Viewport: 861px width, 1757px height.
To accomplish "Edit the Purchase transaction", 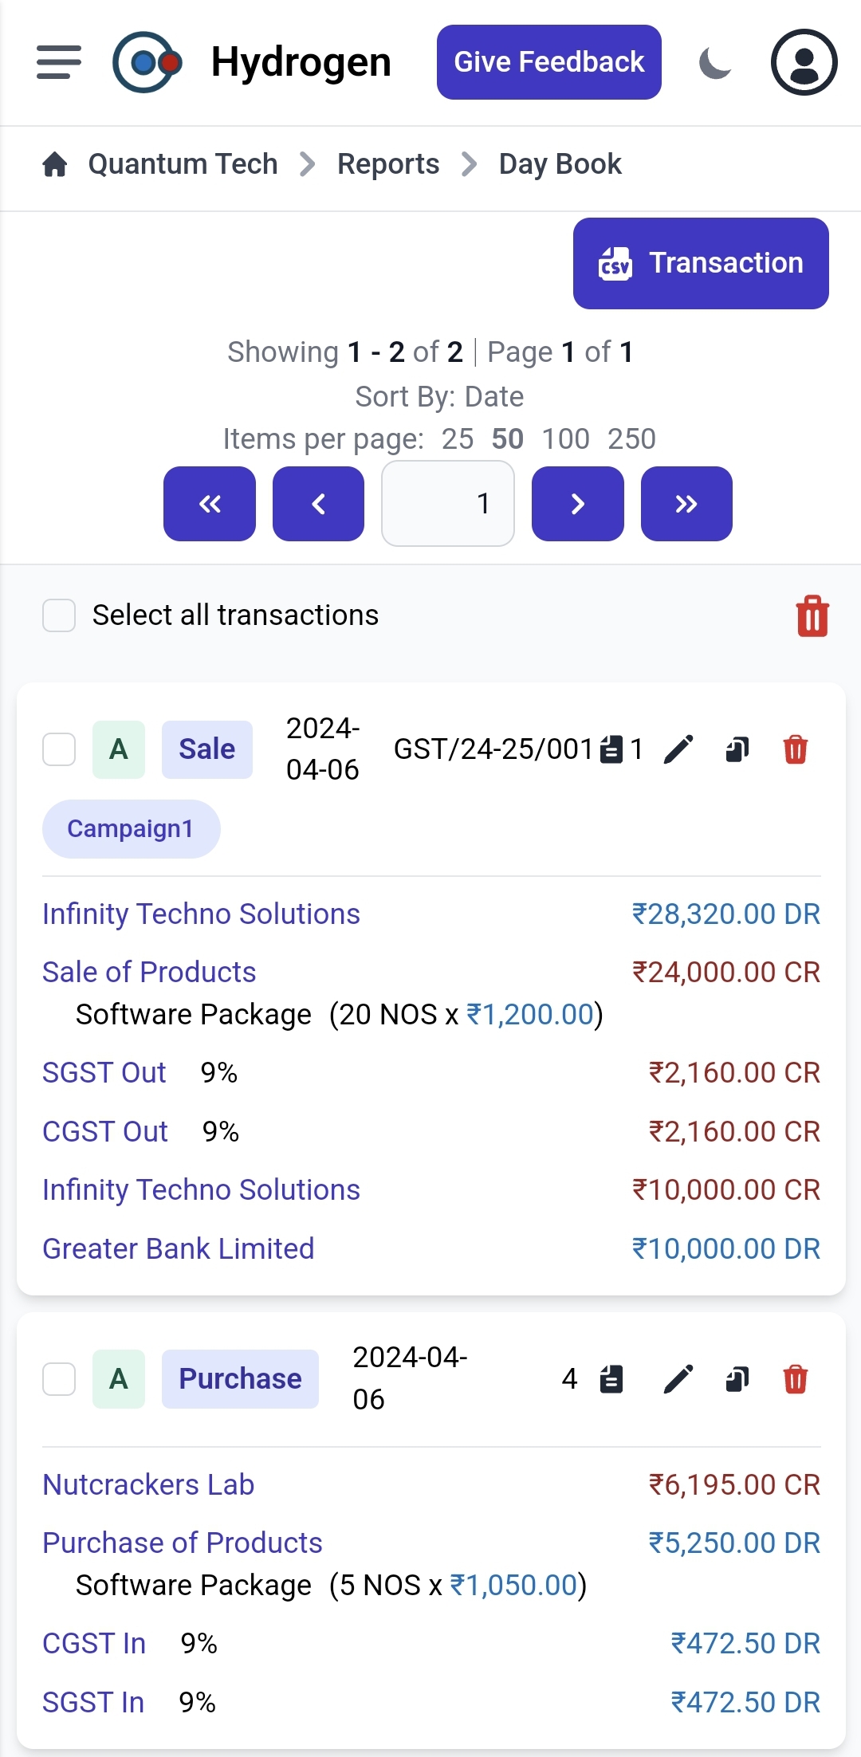I will (x=678, y=1378).
